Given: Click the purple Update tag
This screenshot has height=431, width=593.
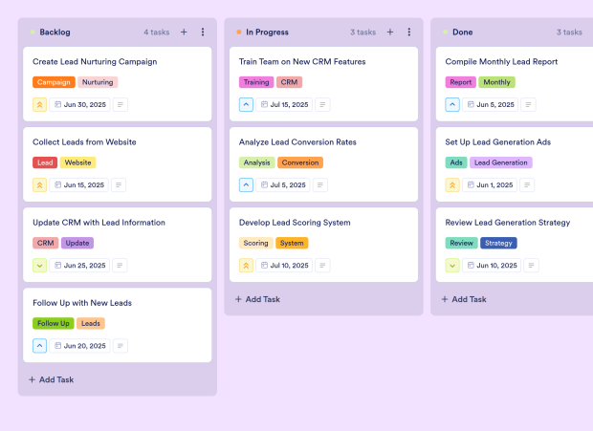Looking at the screenshot, I should pyautogui.click(x=77, y=243).
